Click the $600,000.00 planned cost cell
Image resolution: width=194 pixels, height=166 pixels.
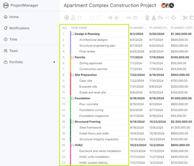click(179, 40)
